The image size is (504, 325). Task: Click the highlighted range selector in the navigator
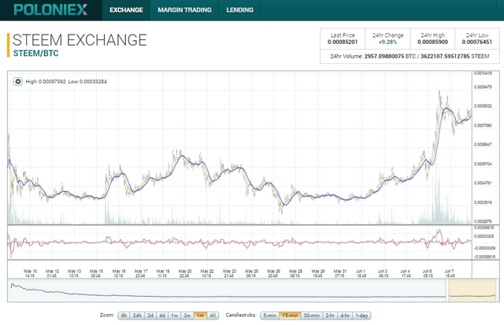[472, 290]
